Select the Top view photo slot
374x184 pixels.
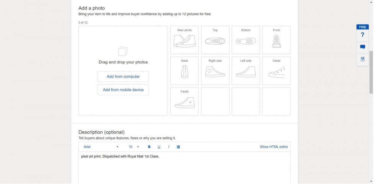[215, 40]
